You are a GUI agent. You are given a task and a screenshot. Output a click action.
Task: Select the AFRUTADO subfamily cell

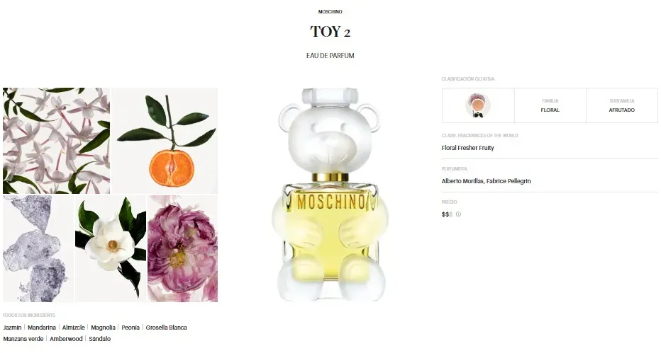click(x=622, y=105)
